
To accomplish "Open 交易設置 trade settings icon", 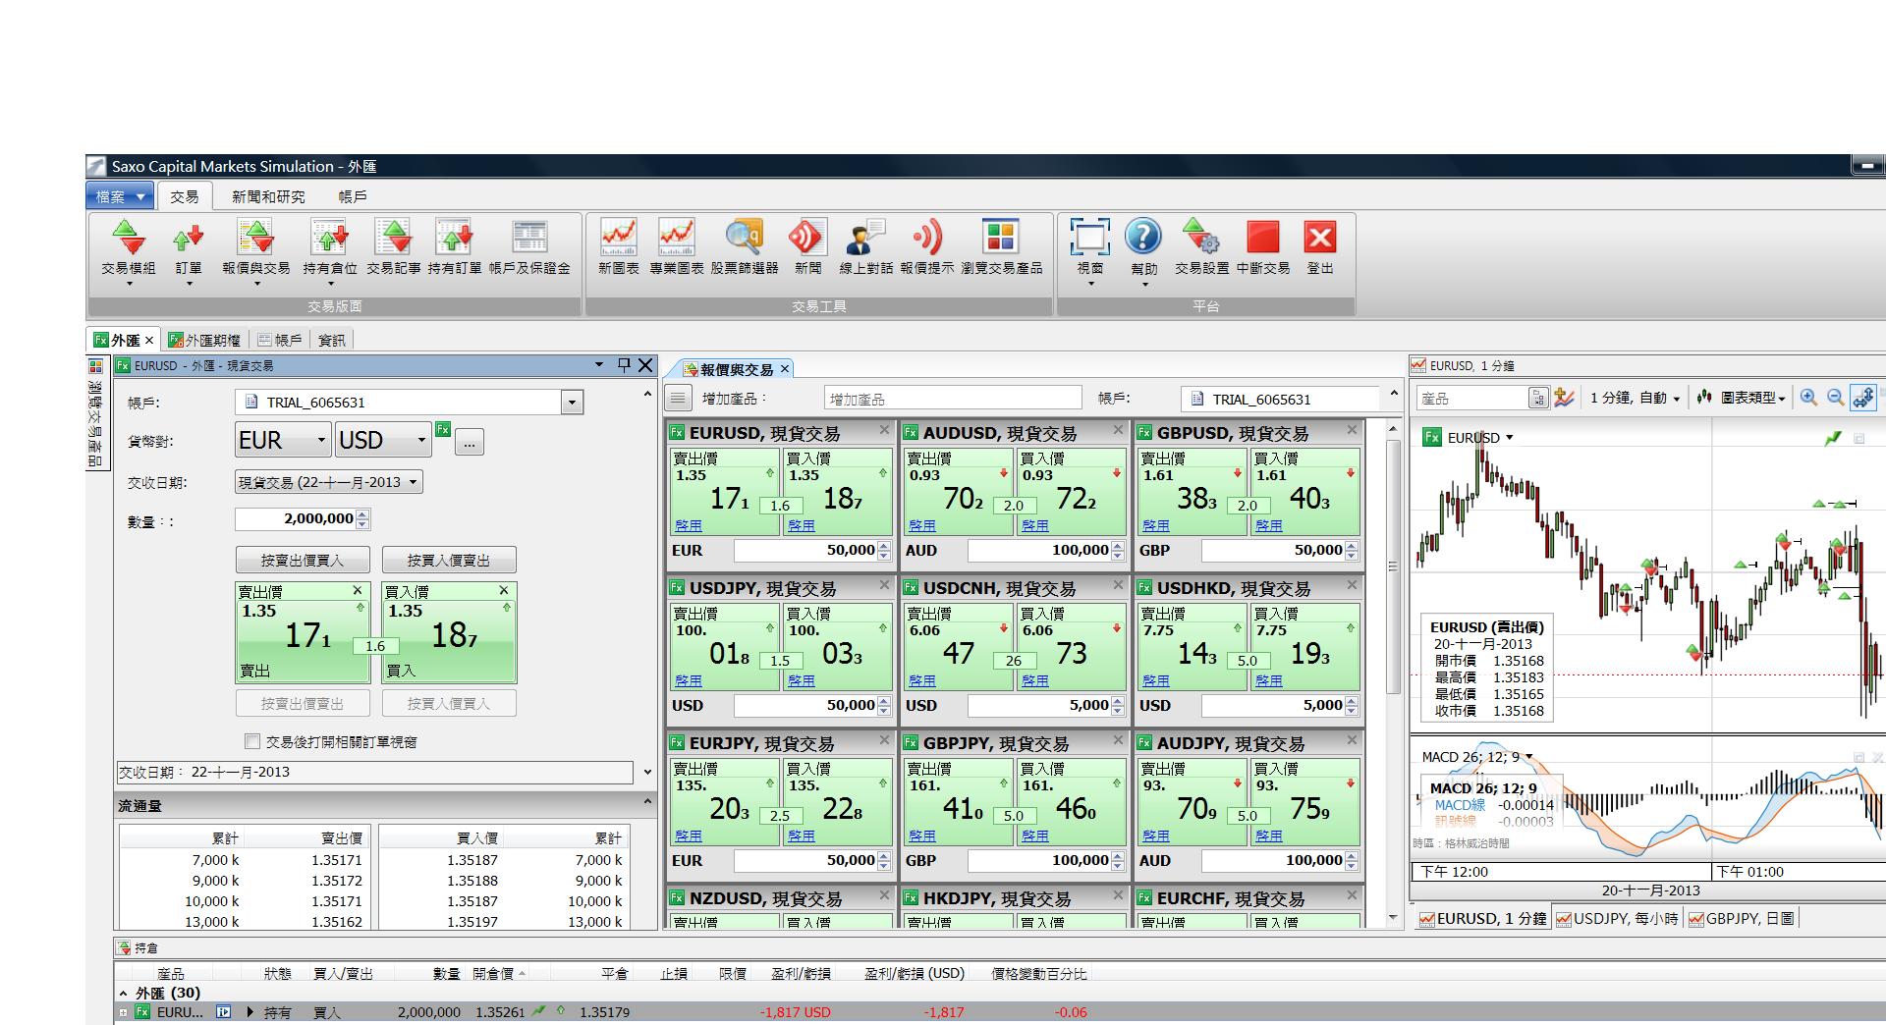I will point(1202,247).
